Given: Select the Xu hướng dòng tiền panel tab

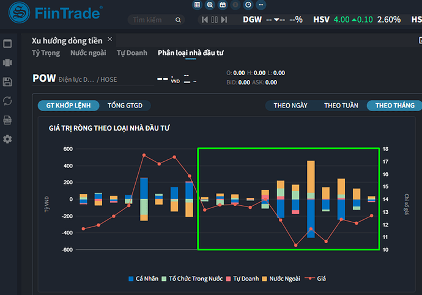Looking at the screenshot, I should (x=67, y=40).
